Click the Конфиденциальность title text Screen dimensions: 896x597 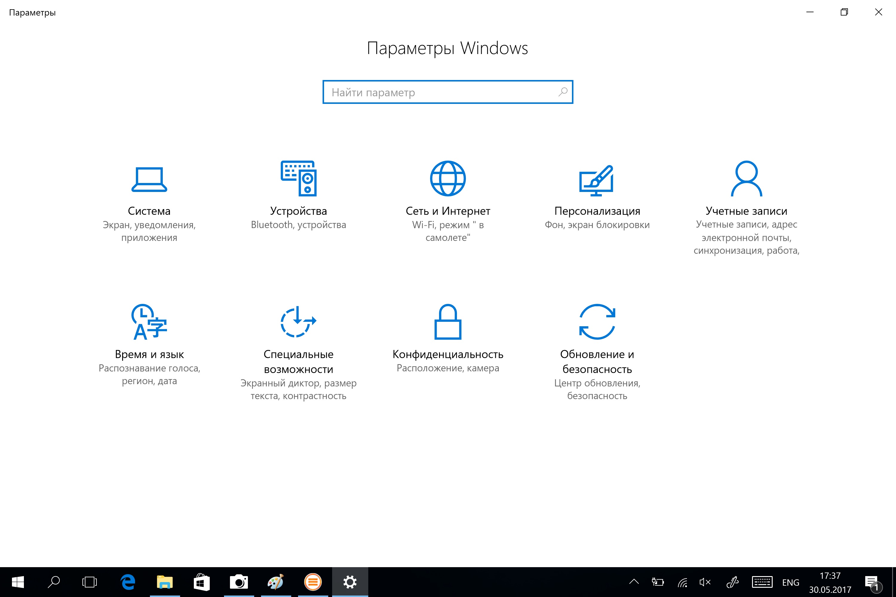click(448, 355)
